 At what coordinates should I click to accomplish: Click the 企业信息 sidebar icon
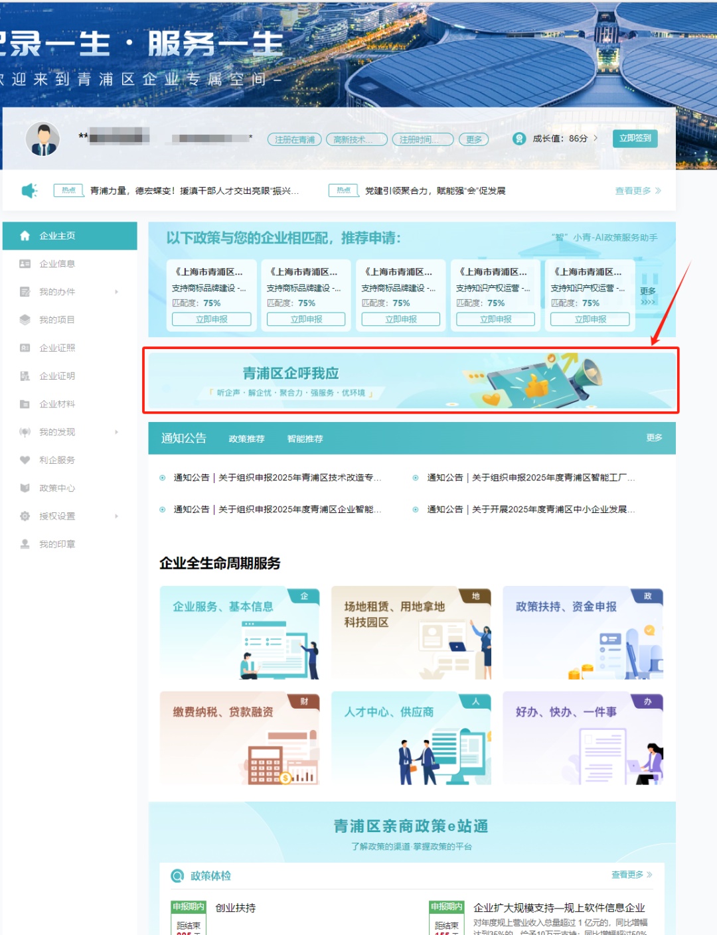pyautogui.click(x=25, y=263)
